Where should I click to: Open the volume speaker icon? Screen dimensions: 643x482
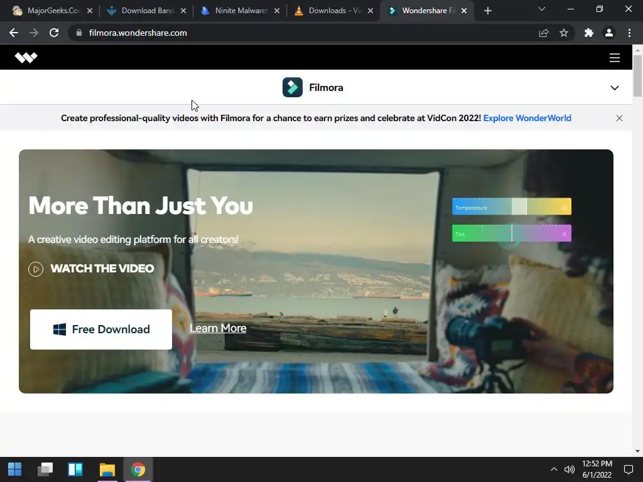569,469
